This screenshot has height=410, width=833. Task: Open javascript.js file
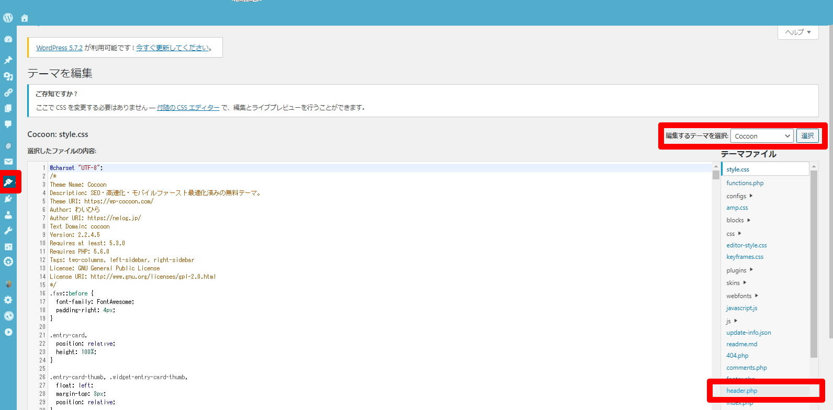point(741,308)
